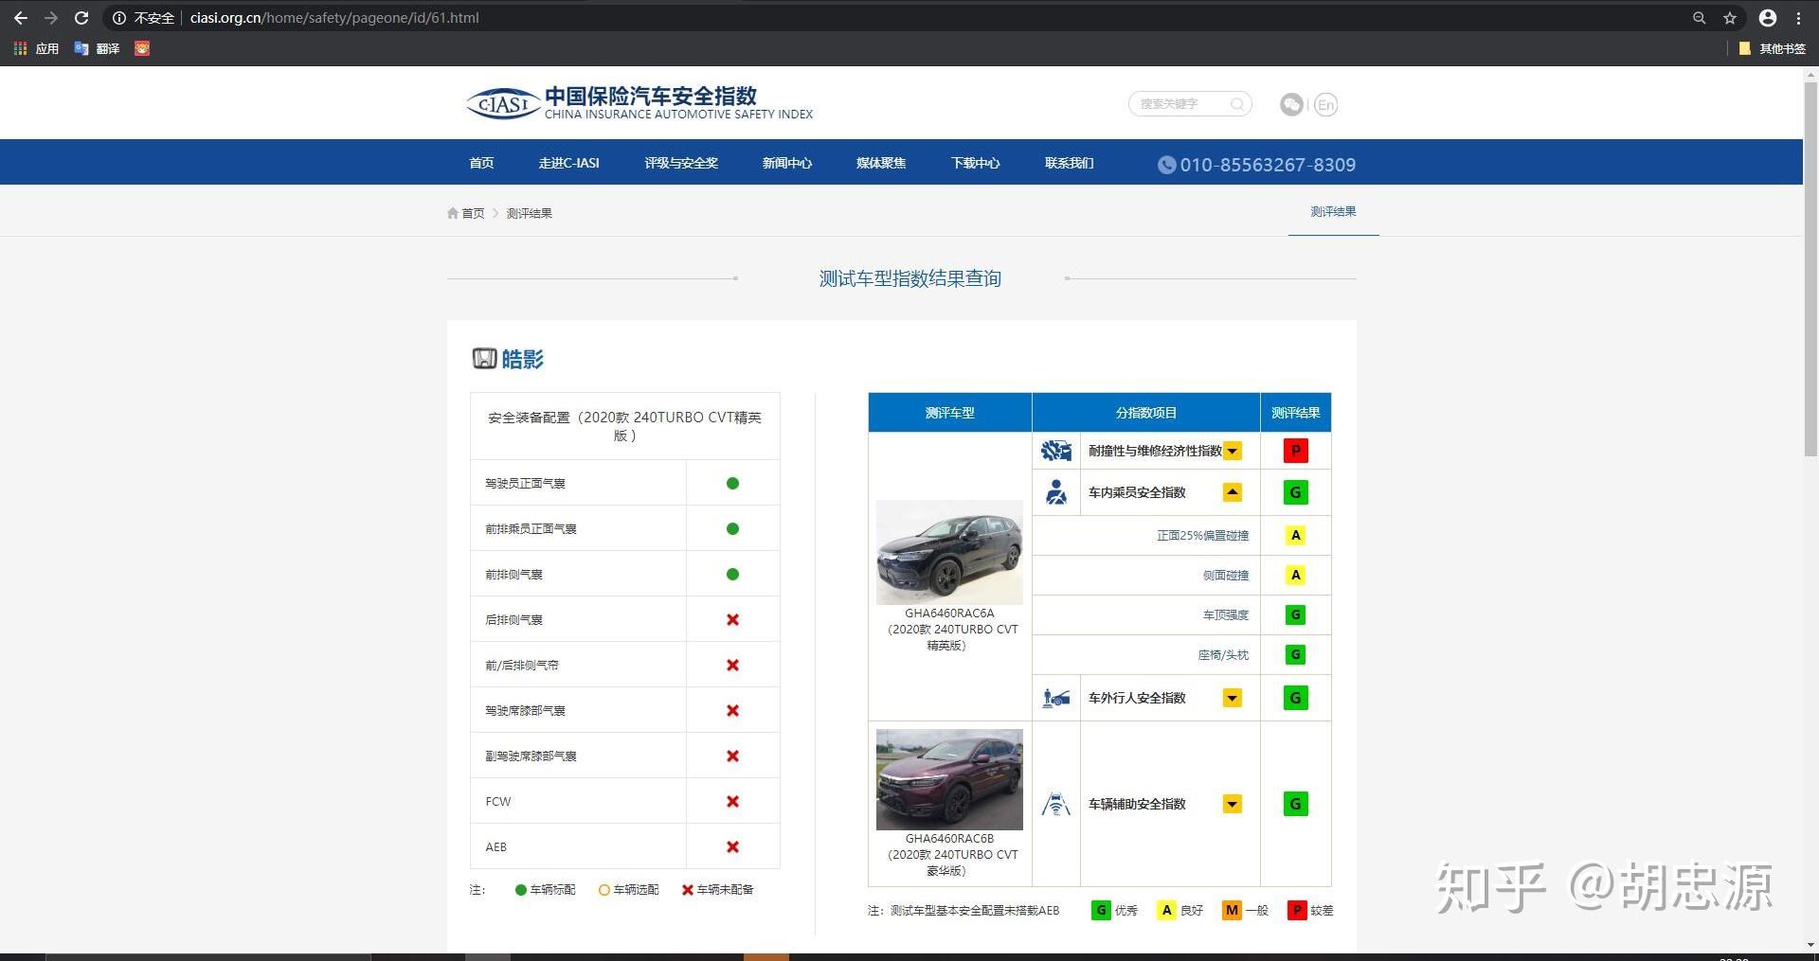
Task: Click the 首页 breadcrumb link
Action: [473, 213]
